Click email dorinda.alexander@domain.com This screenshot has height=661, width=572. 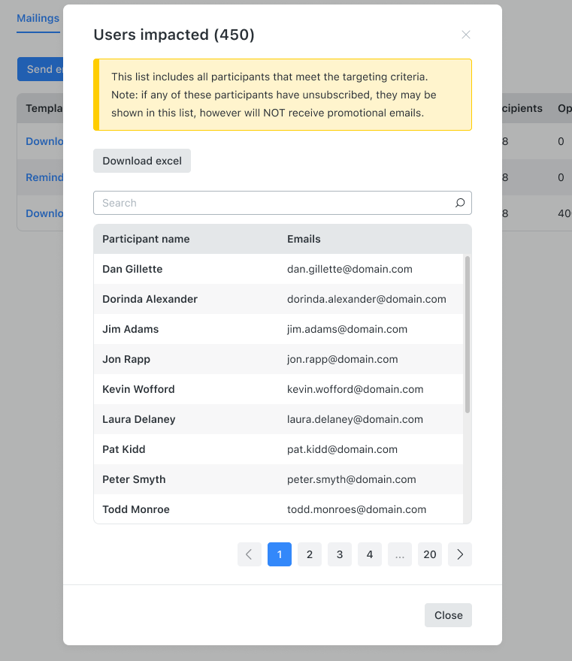click(367, 299)
